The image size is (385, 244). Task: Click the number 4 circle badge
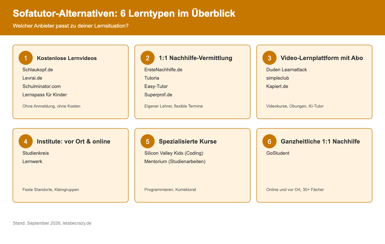[x=26, y=142]
